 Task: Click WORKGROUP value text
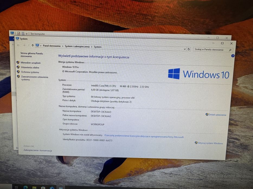[97, 124]
